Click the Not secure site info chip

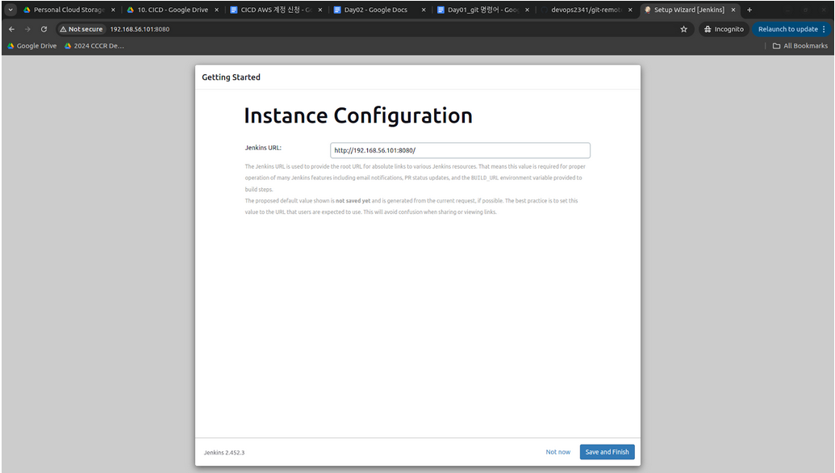point(81,29)
